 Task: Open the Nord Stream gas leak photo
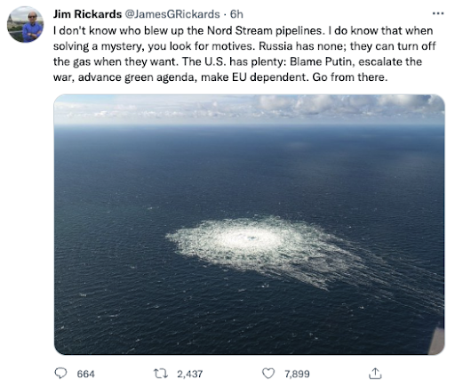pos(249,224)
